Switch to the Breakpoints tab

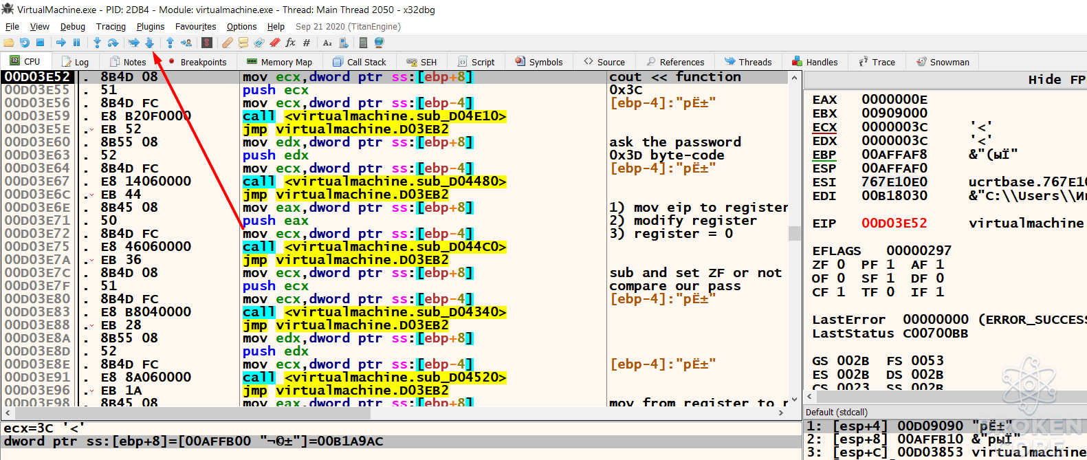tap(197, 62)
